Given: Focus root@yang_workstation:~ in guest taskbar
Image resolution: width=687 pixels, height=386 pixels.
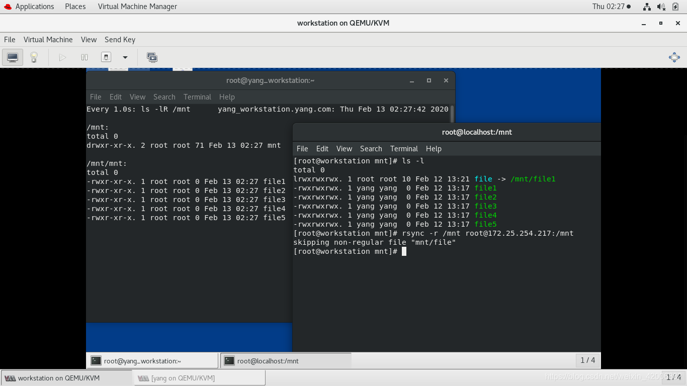Looking at the screenshot, I should pos(153,361).
